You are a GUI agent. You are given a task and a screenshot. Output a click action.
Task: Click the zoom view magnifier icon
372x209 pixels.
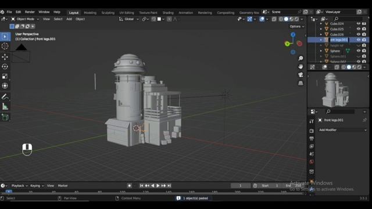(301, 58)
